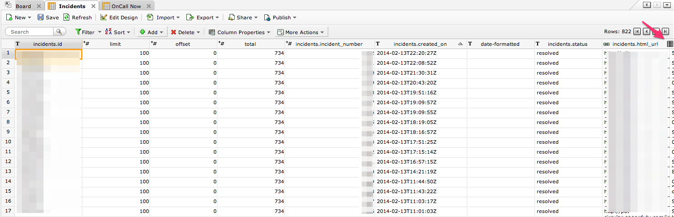
Task: Click the column grid icon at header end
Action: pos(669,44)
